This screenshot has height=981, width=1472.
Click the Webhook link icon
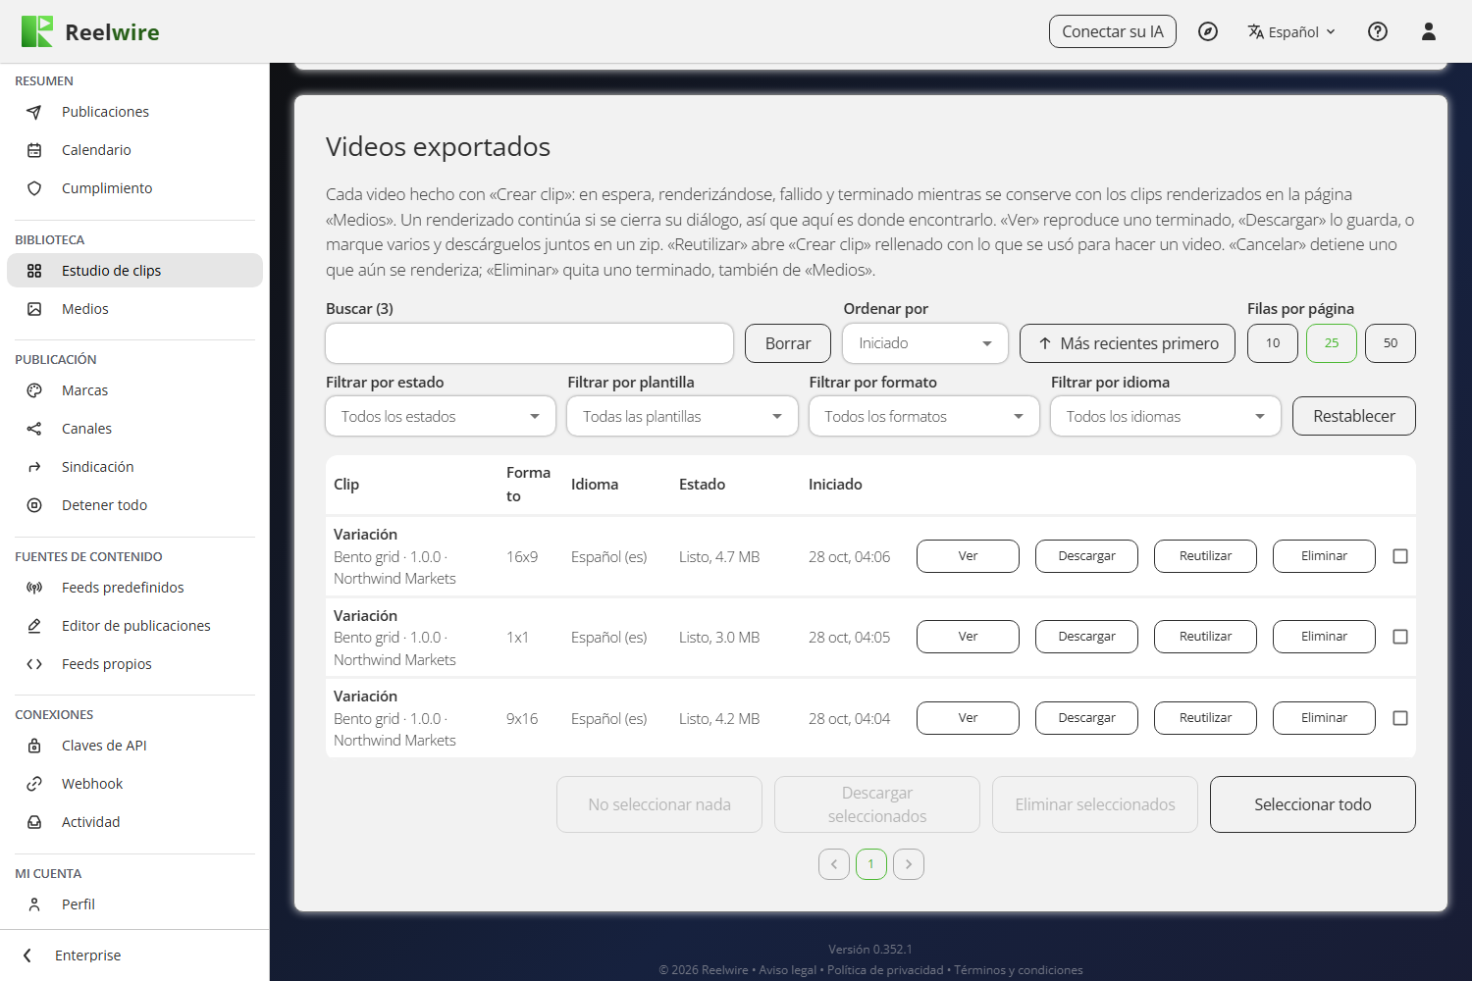[34, 784]
